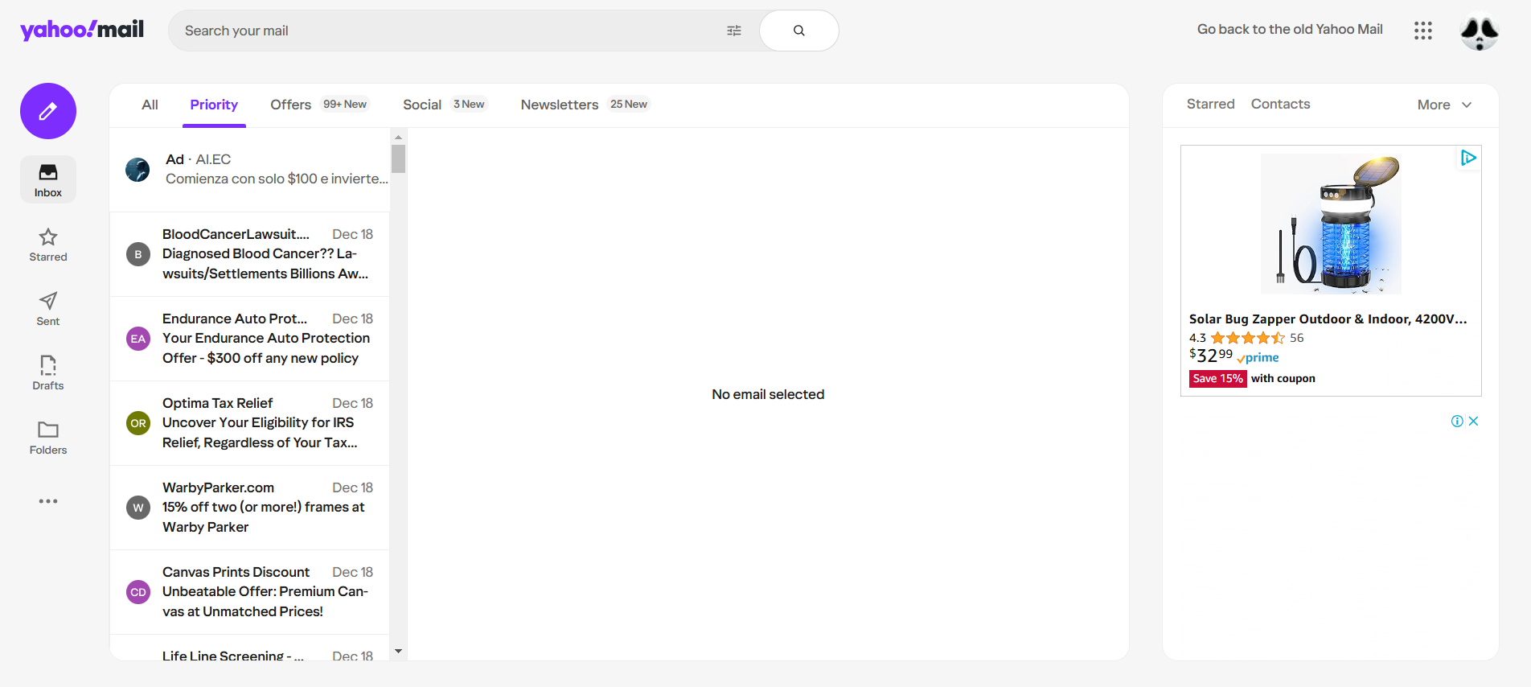Click the profile avatar picture
This screenshot has height=687, width=1531.
click(x=1479, y=31)
